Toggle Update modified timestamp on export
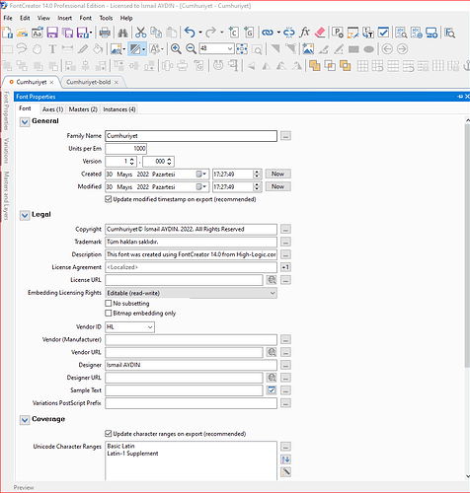Viewport: 470px width, 493px height. (109, 199)
